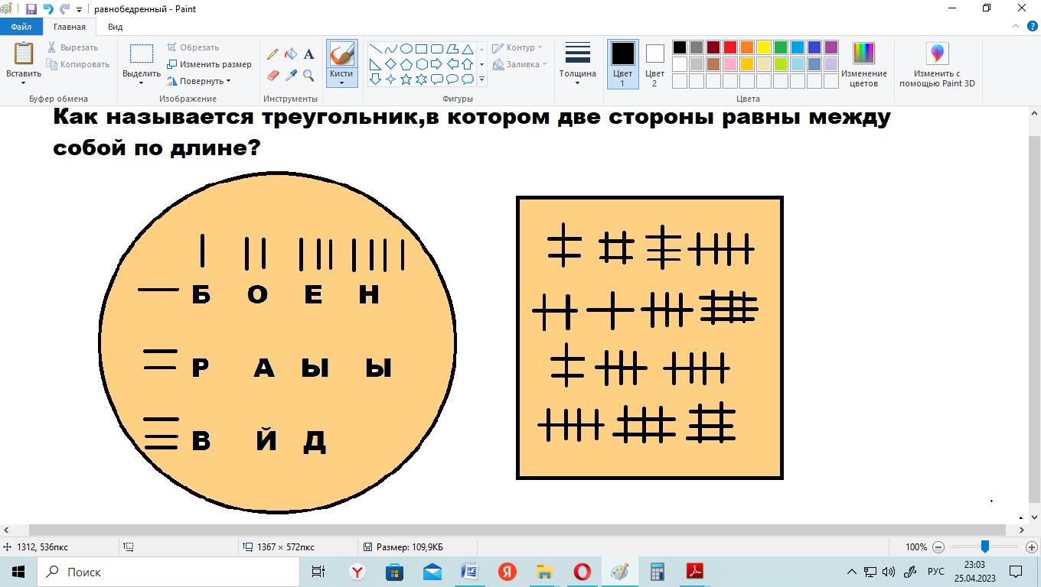Open the Файл menu
The image size is (1041, 587).
(21, 27)
